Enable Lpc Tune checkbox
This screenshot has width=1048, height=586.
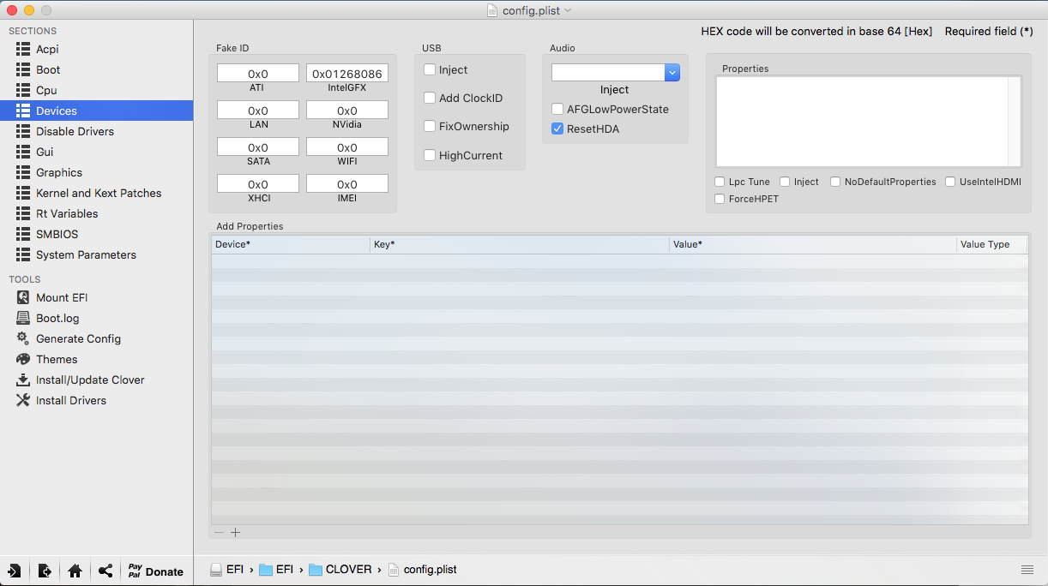point(720,182)
